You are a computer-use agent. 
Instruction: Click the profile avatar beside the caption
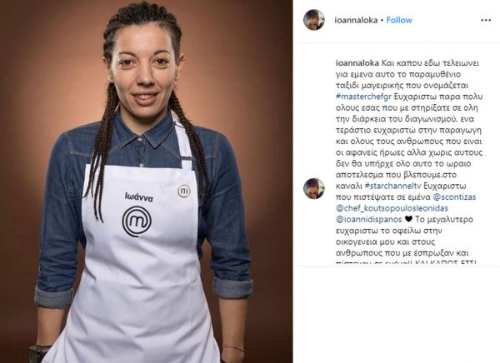pyautogui.click(x=314, y=189)
